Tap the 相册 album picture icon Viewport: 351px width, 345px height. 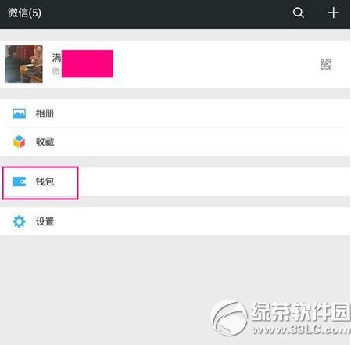pos(20,113)
